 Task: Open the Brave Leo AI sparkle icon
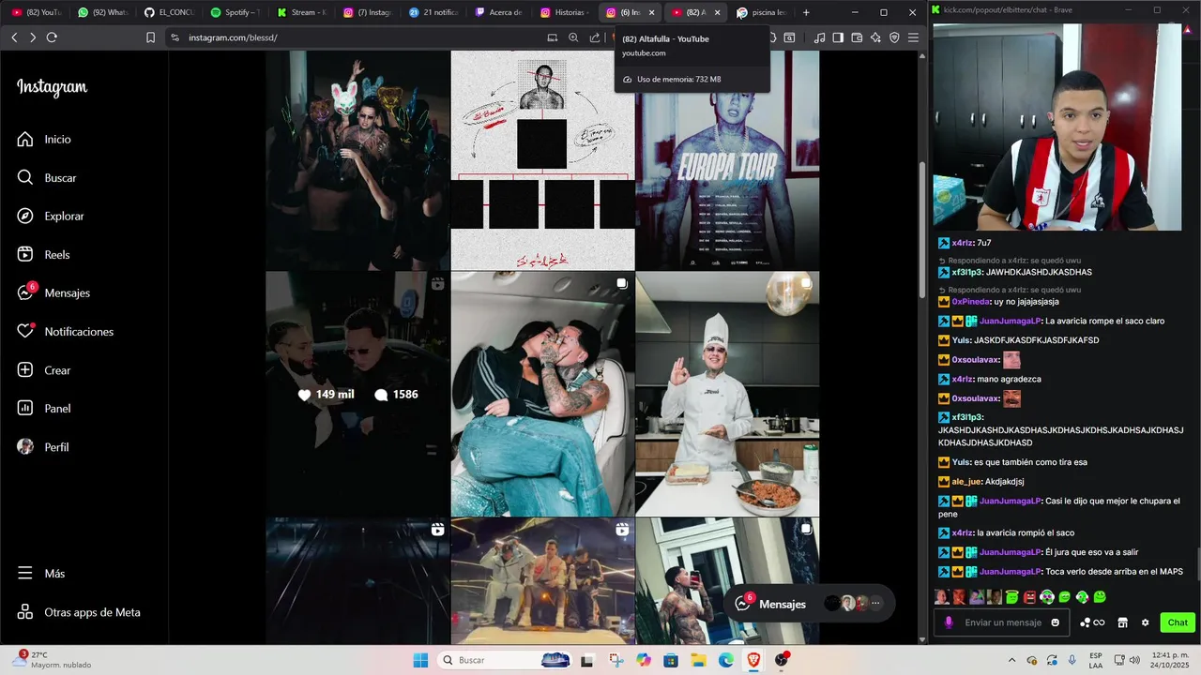pos(875,37)
